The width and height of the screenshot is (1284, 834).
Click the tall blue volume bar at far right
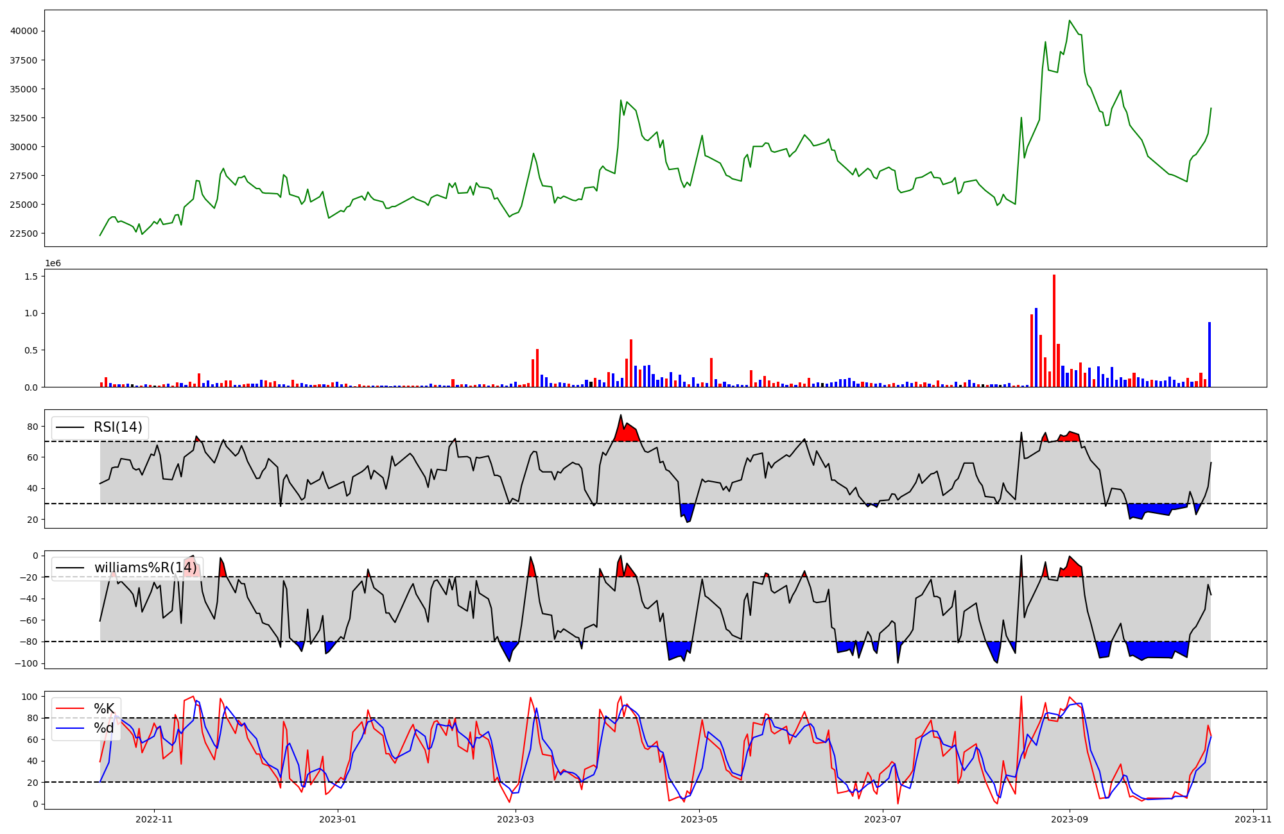click(1210, 354)
